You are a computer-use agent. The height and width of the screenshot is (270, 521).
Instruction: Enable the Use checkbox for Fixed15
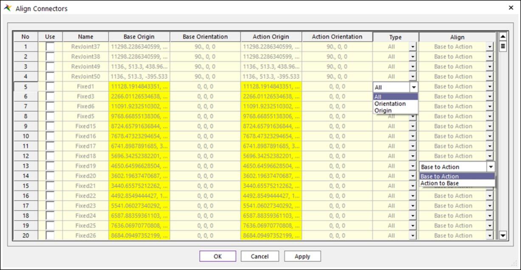click(50, 126)
